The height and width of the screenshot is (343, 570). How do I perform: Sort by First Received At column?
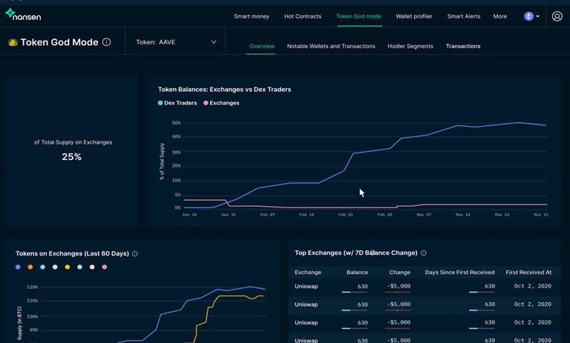click(528, 272)
